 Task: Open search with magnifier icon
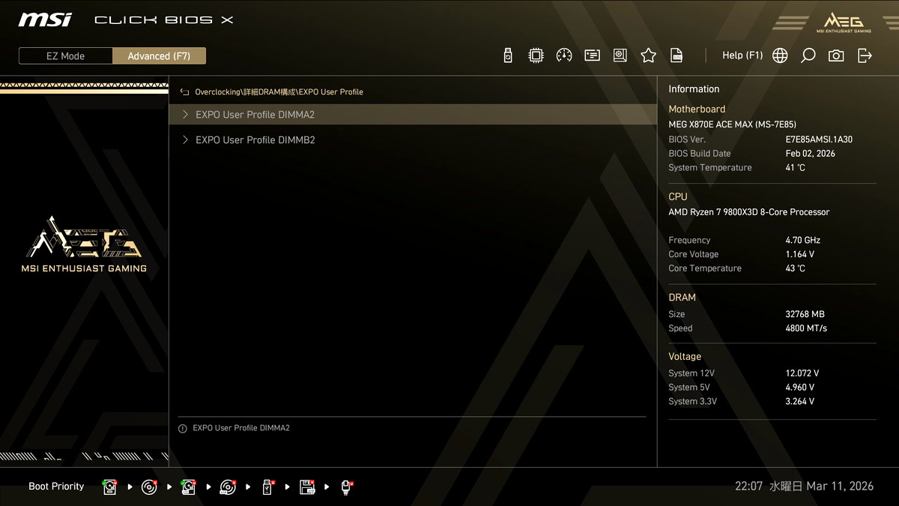coord(808,55)
